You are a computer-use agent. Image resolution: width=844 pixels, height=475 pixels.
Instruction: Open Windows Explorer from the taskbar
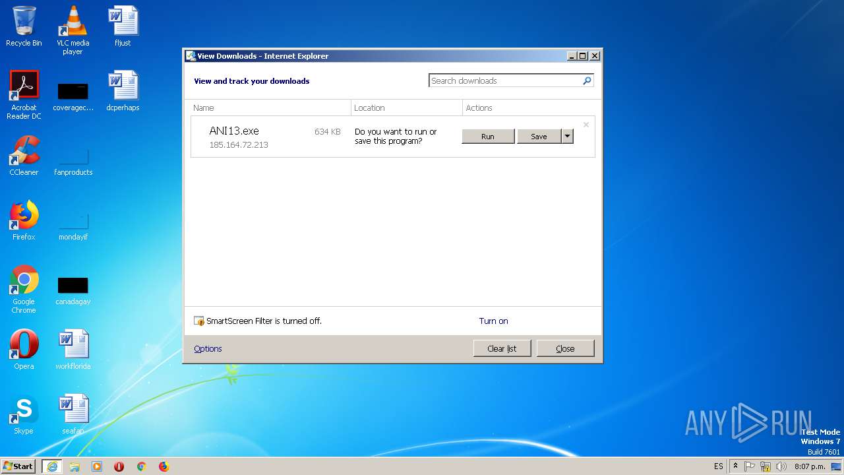[75, 466]
